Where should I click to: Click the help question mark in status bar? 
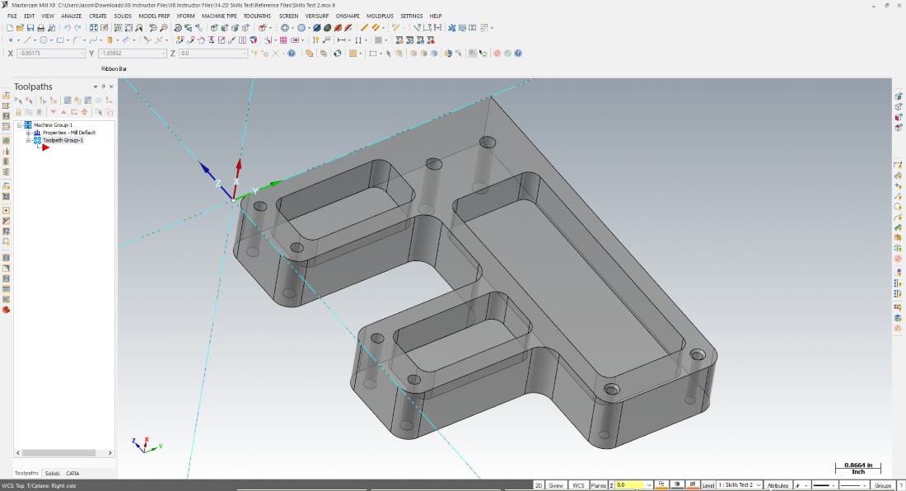click(899, 485)
